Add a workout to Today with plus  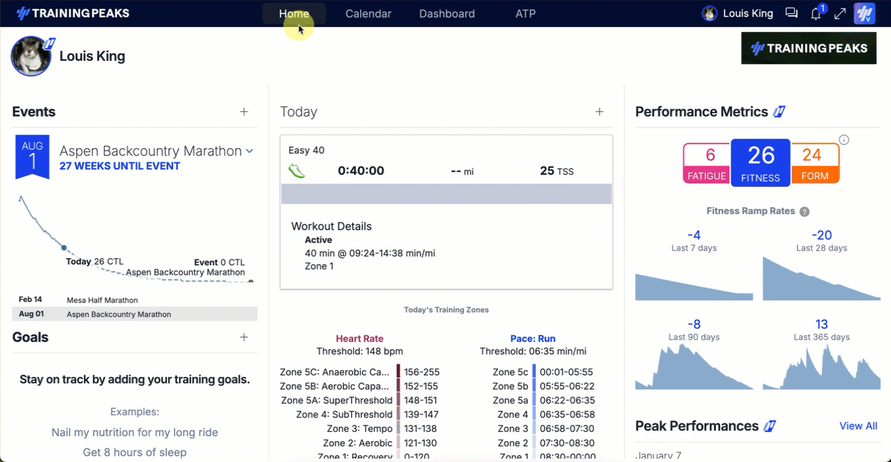click(599, 112)
